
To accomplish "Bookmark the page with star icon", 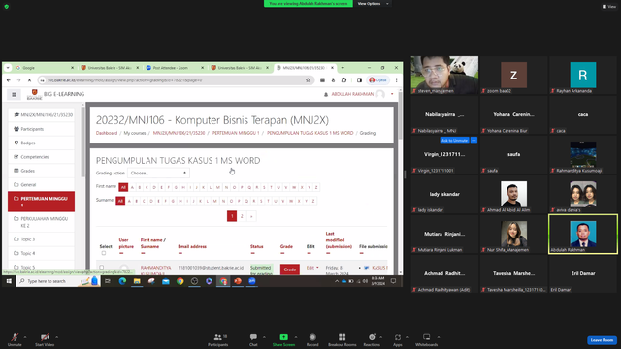I will [x=308, y=79].
